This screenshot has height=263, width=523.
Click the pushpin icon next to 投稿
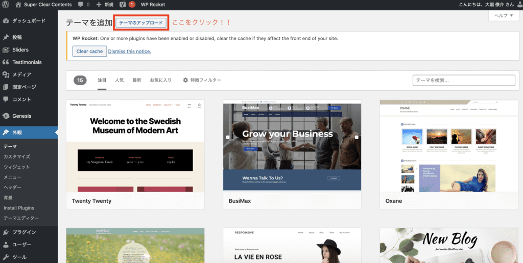click(x=6, y=37)
